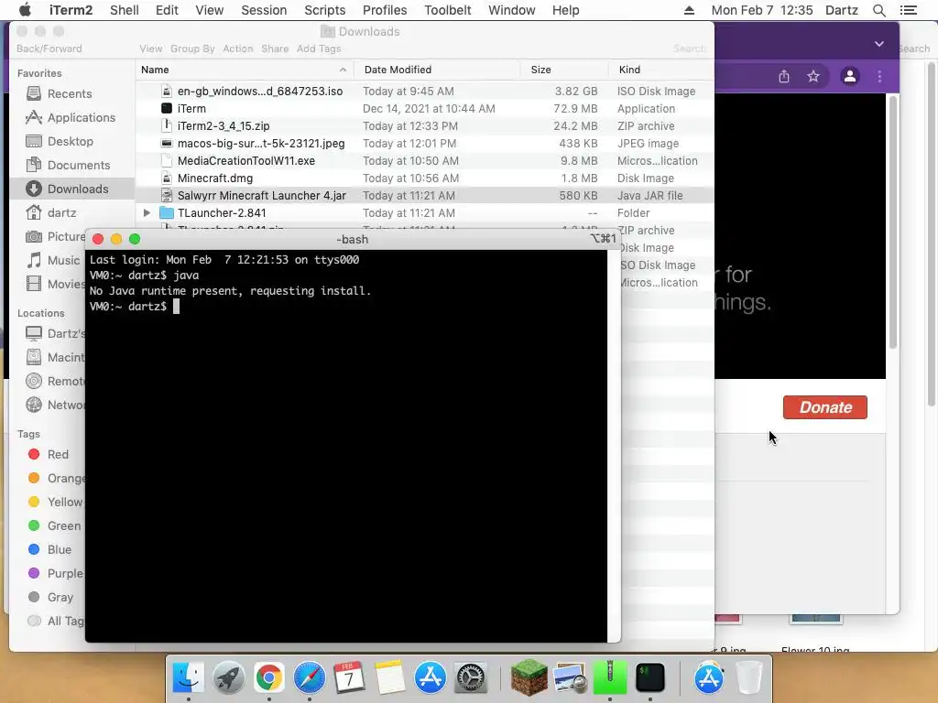Image resolution: width=938 pixels, height=703 pixels.
Task: Toggle Name column sort order chevron
Action: click(x=343, y=70)
